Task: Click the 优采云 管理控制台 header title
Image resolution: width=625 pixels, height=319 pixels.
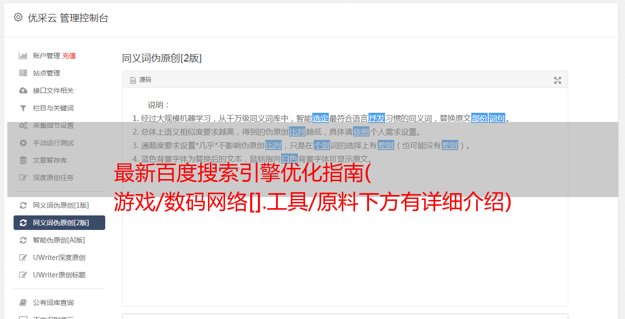Action: coord(68,18)
